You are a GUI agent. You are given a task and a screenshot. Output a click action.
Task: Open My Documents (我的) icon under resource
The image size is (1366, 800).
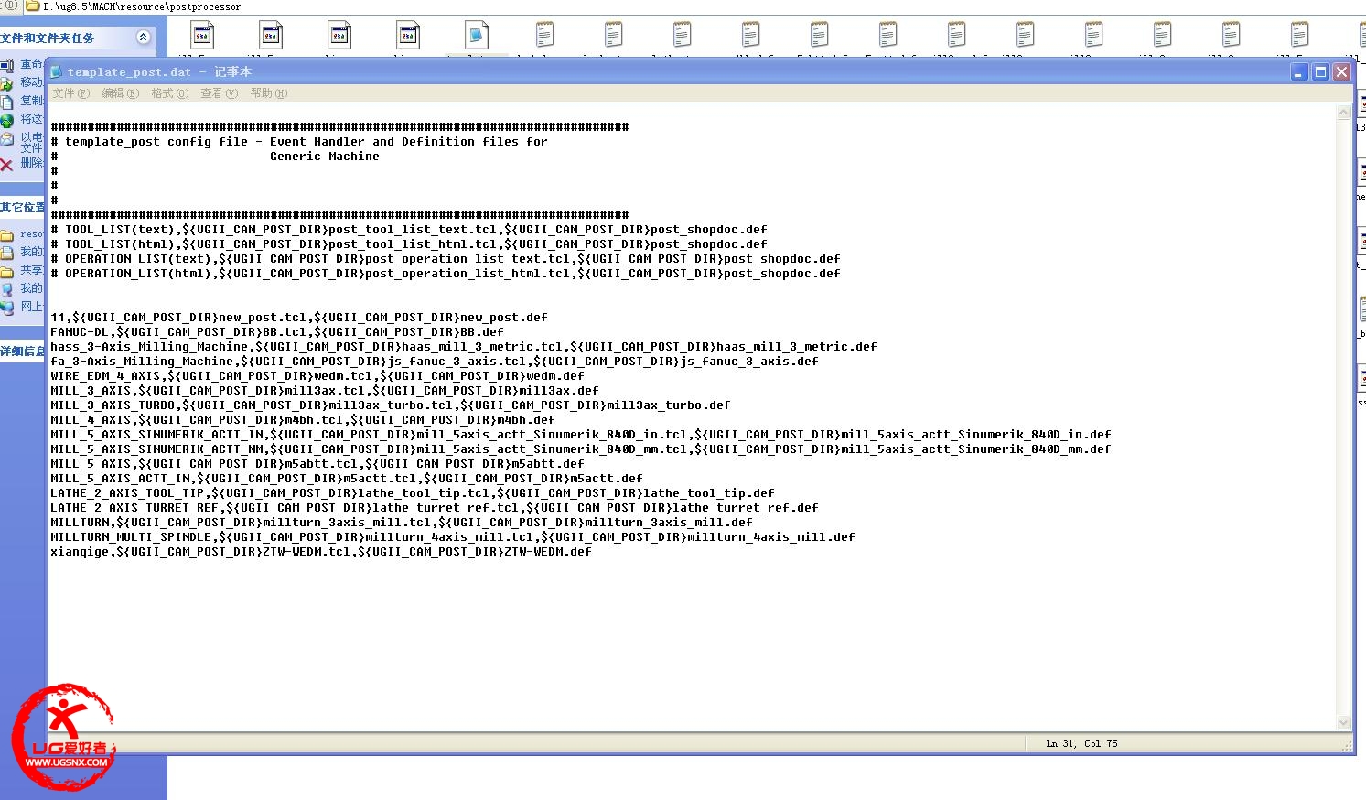[7, 252]
